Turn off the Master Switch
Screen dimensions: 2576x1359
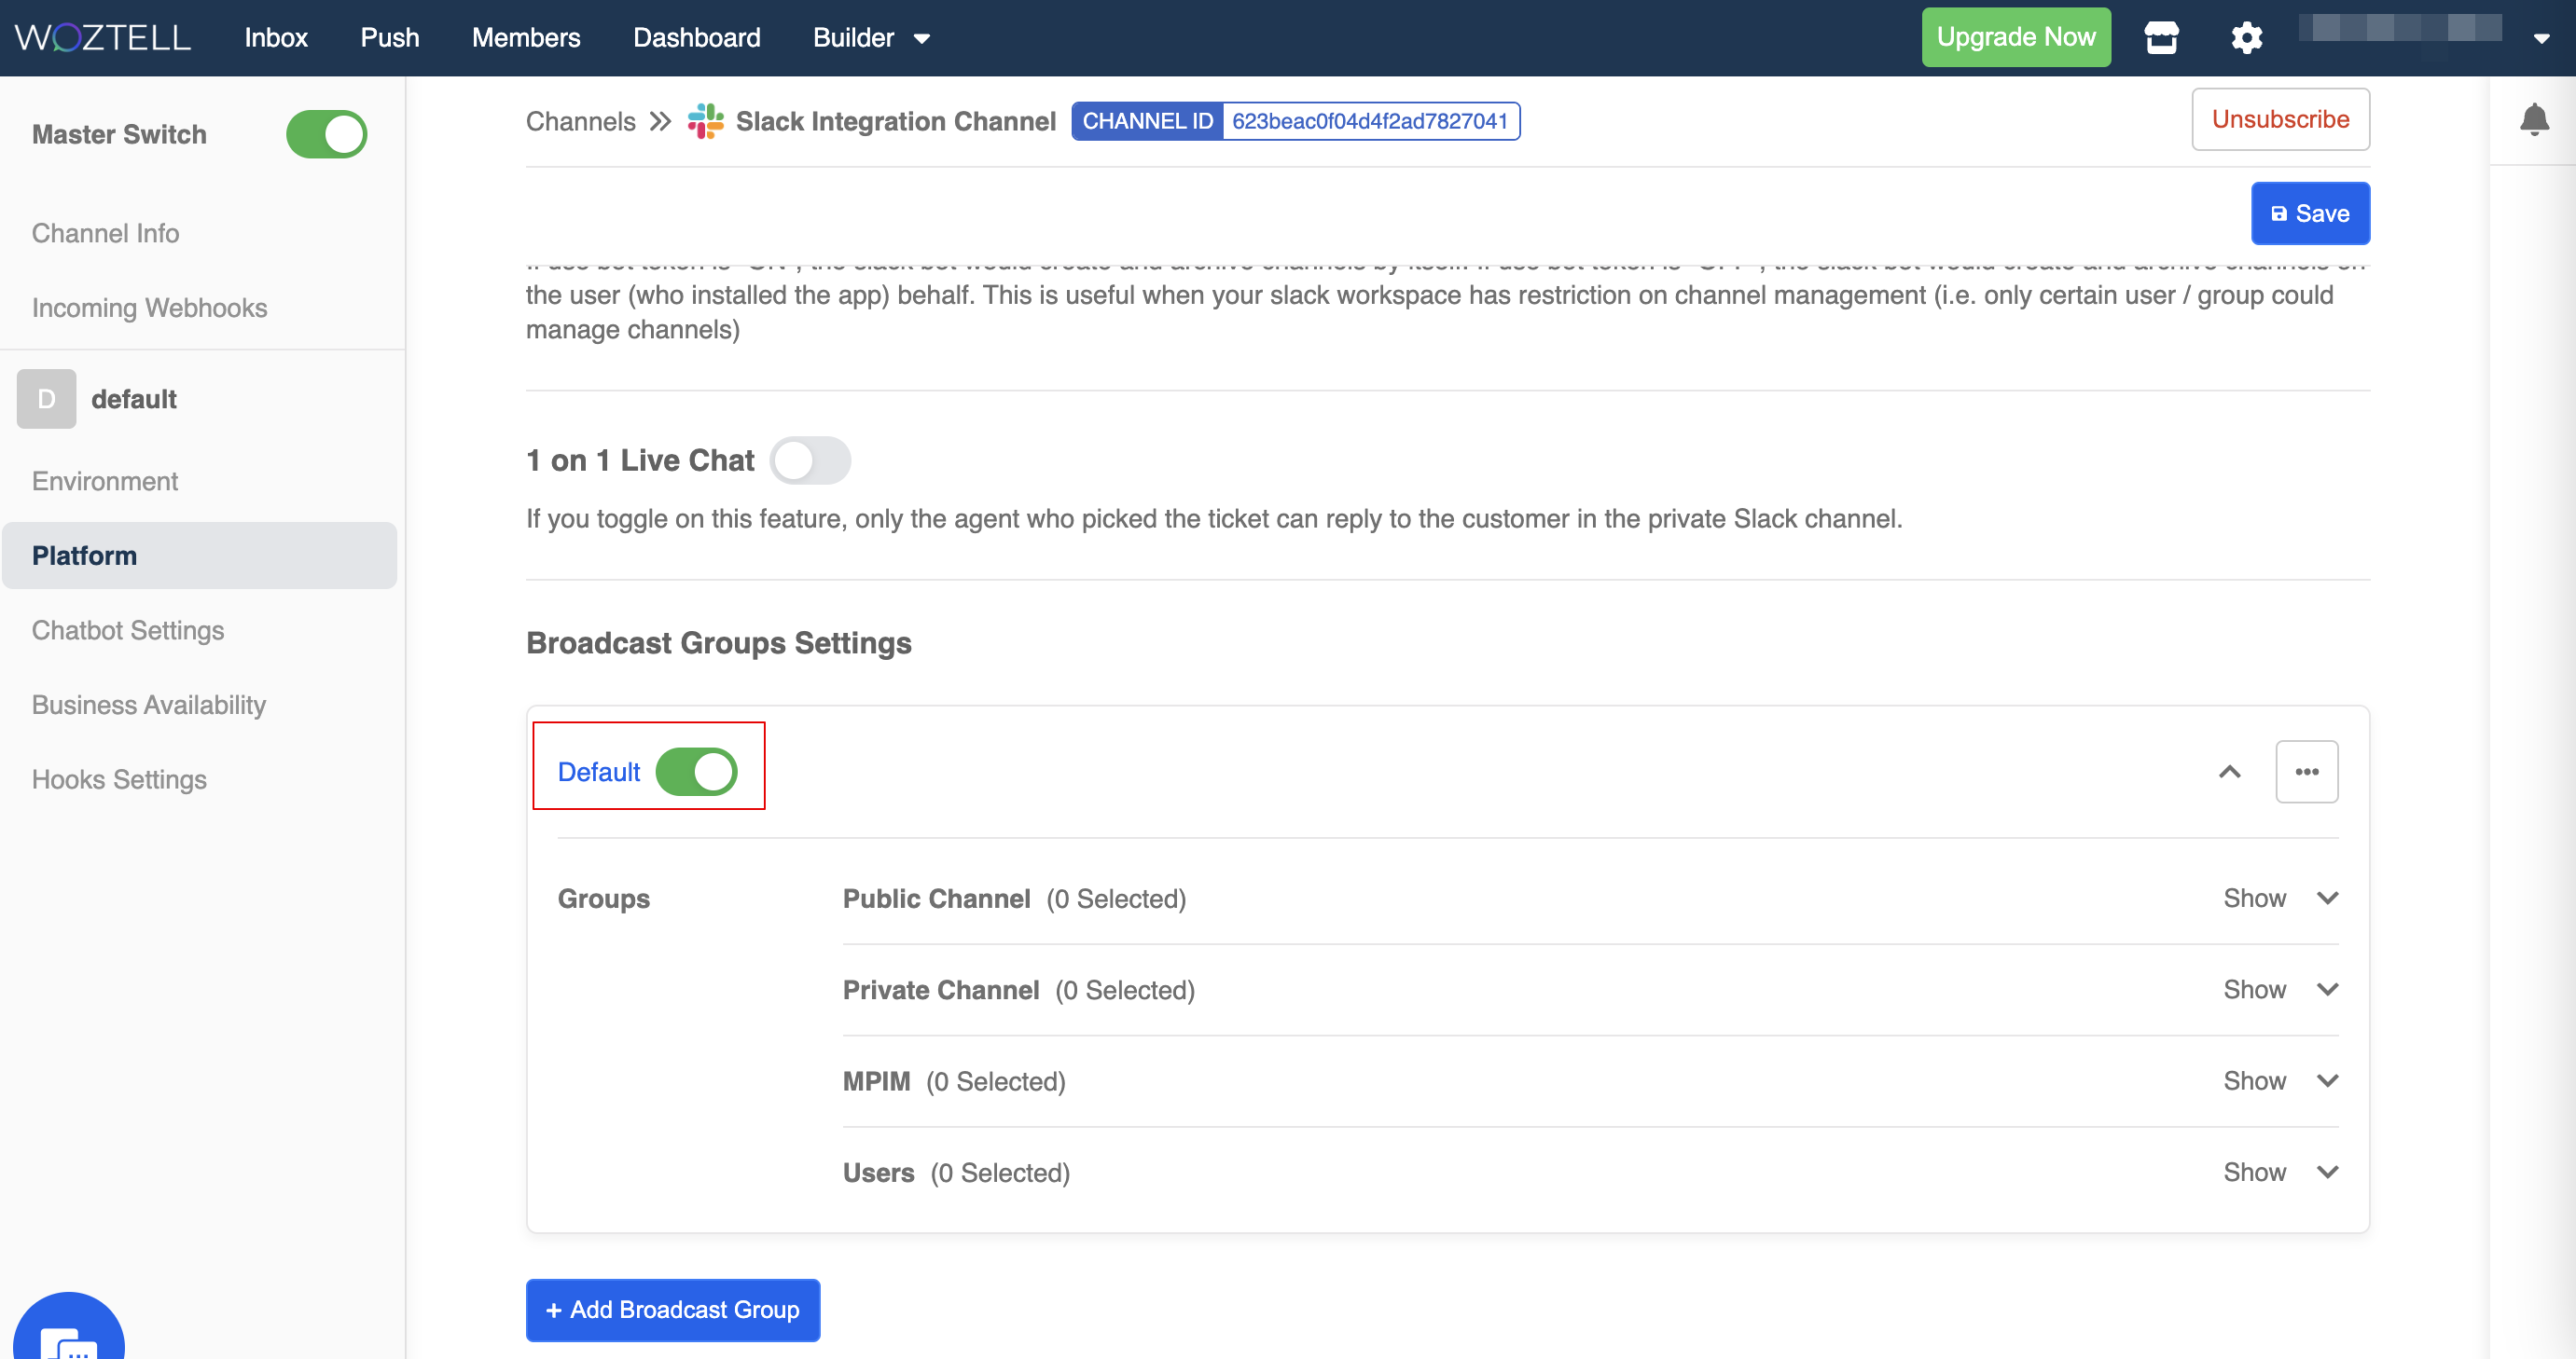click(x=326, y=134)
